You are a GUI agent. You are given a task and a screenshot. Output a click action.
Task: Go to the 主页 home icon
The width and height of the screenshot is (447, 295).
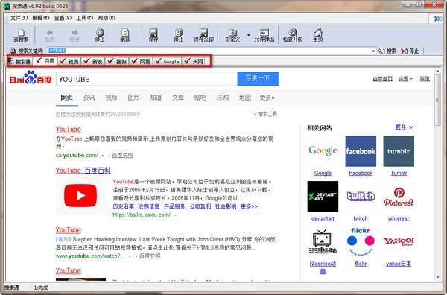click(x=318, y=35)
